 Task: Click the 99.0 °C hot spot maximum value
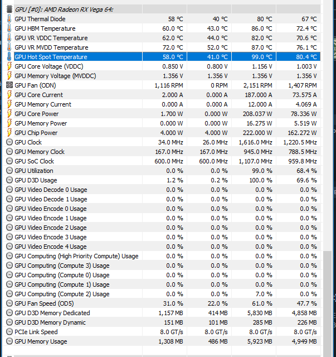tap(261, 57)
